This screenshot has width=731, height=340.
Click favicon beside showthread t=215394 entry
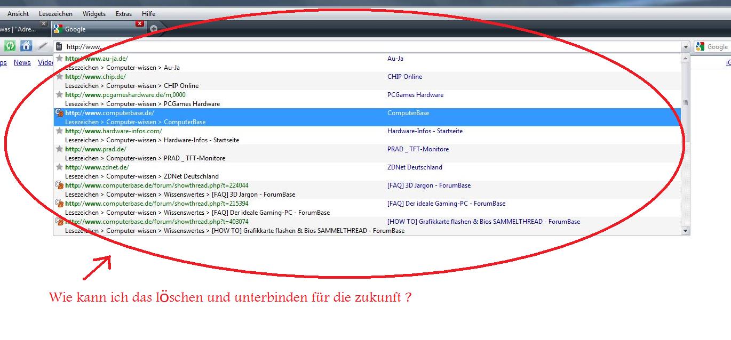59,204
